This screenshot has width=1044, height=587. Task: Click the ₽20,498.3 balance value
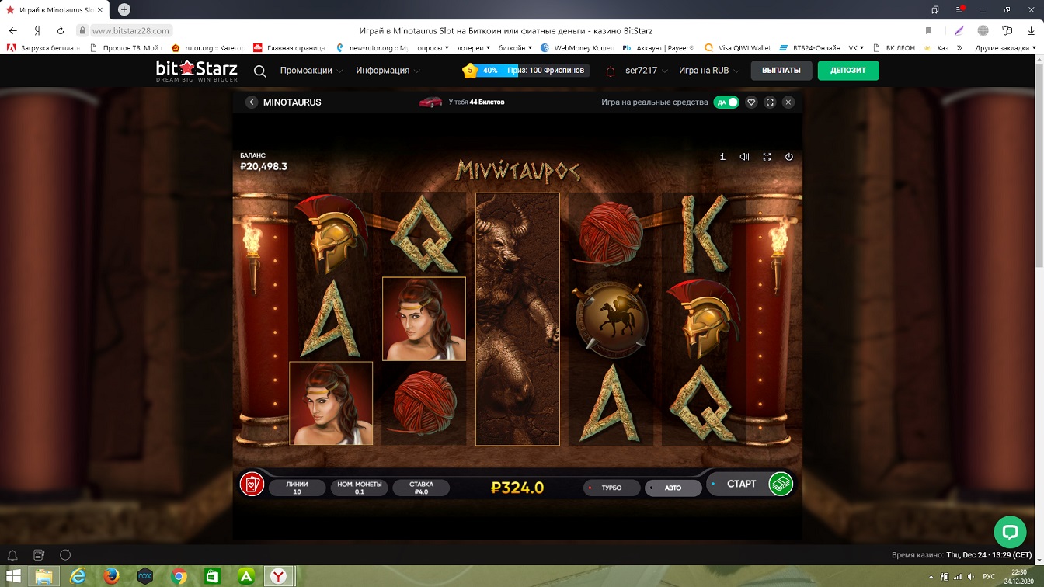pyautogui.click(x=263, y=166)
